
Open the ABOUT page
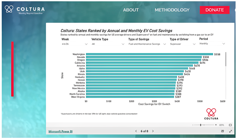131,10
